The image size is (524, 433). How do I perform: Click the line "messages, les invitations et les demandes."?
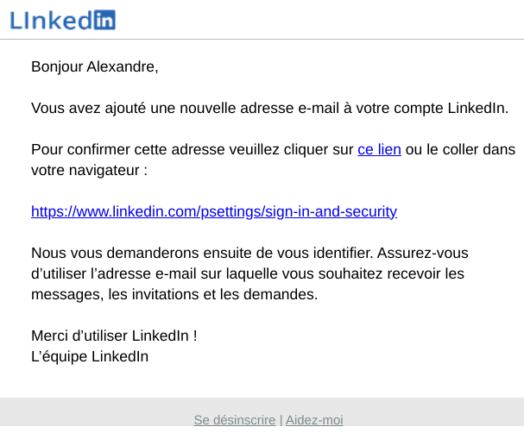click(174, 294)
